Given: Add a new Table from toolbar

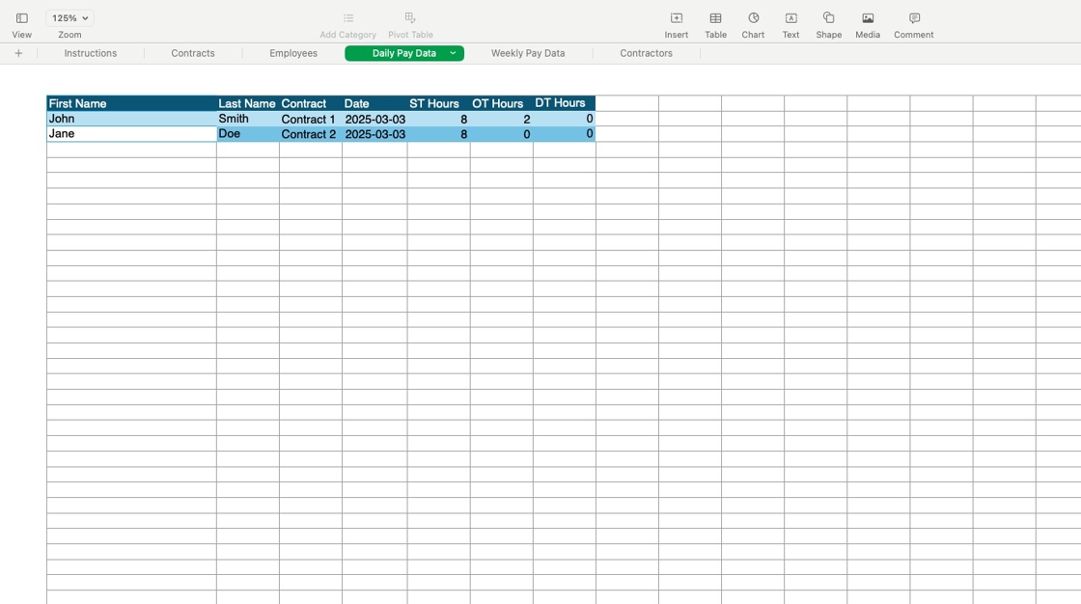Looking at the screenshot, I should [x=715, y=18].
